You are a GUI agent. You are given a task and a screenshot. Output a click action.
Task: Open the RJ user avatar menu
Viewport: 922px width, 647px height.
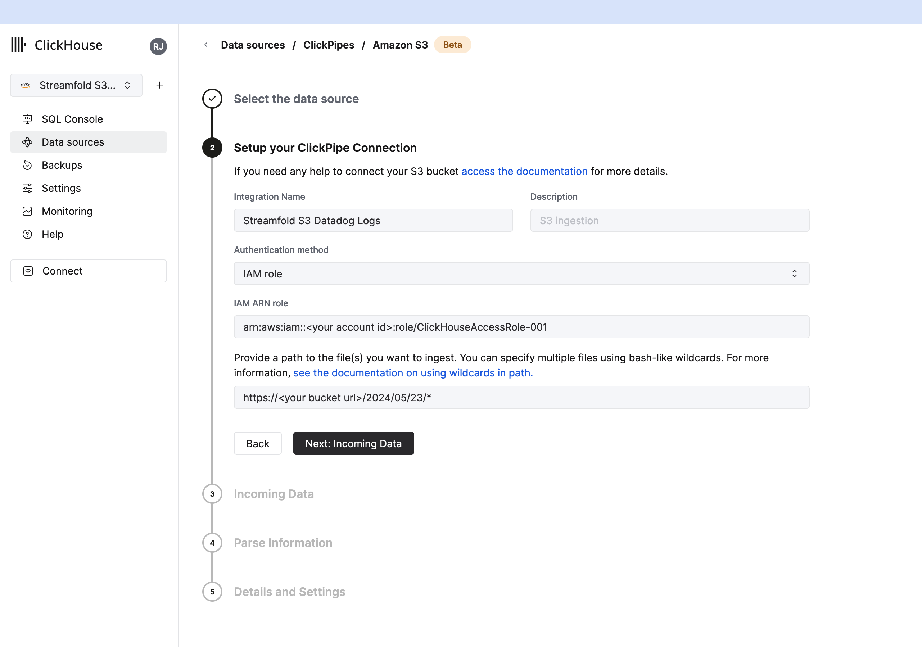click(158, 46)
